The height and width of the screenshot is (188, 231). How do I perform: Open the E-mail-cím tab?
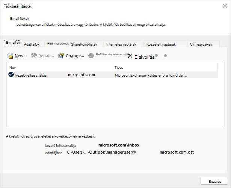[x=13, y=43]
